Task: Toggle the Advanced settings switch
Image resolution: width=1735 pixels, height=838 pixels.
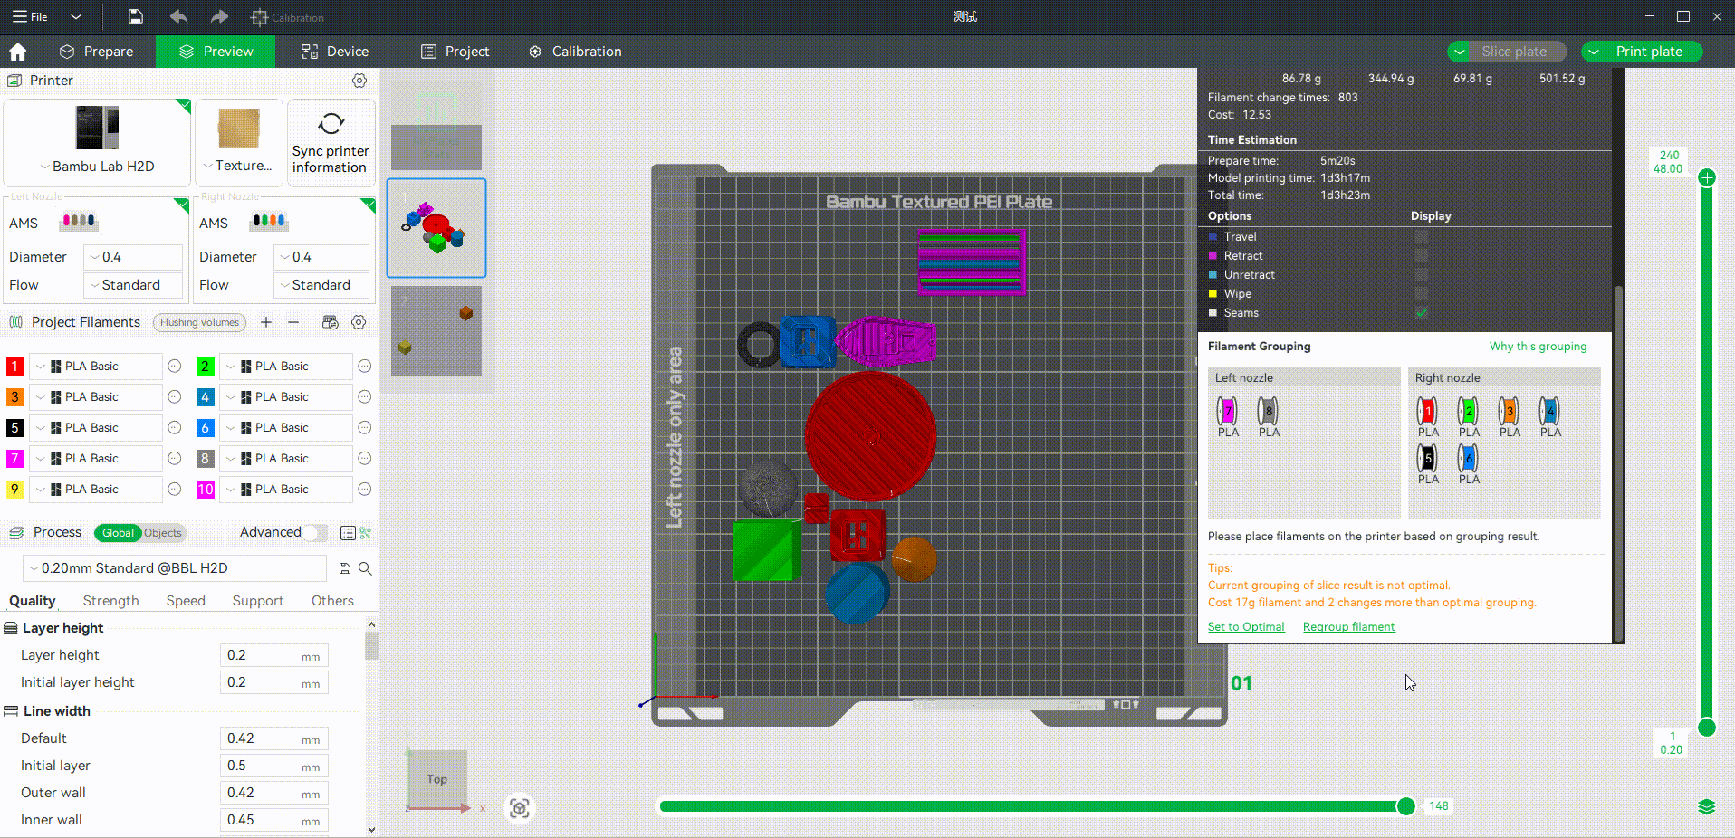Action: tap(315, 532)
